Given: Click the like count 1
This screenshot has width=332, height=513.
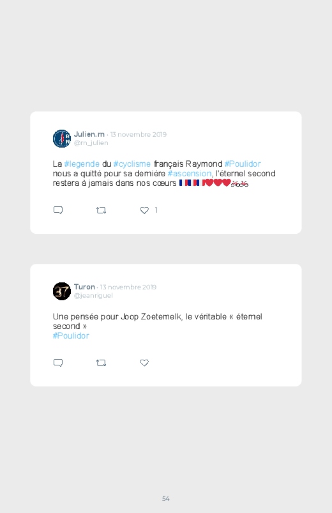Looking at the screenshot, I should tap(156, 210).
